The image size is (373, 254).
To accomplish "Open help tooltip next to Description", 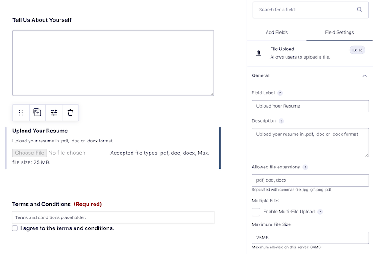I will (x=281, y=121).
